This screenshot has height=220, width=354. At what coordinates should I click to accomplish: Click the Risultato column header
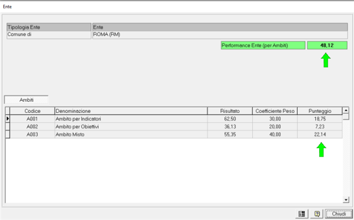click(x=230, y=111)
